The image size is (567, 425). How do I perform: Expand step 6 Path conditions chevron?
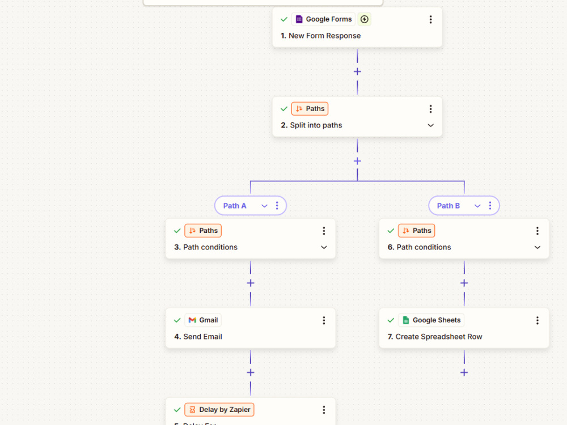538,248
